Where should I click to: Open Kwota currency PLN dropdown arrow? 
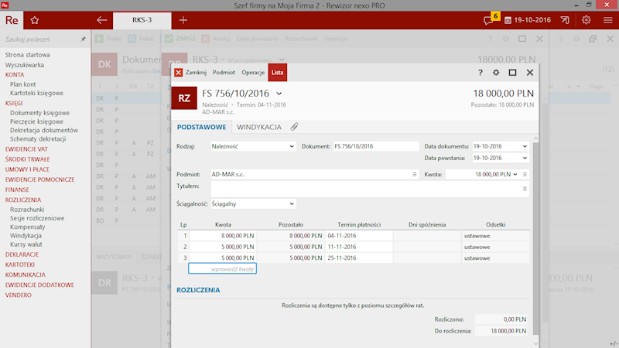coord(515,175)
